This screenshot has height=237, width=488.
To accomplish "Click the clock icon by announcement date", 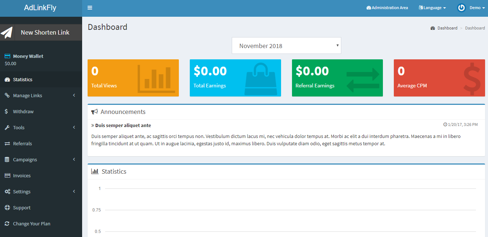I will pos(445,125).
